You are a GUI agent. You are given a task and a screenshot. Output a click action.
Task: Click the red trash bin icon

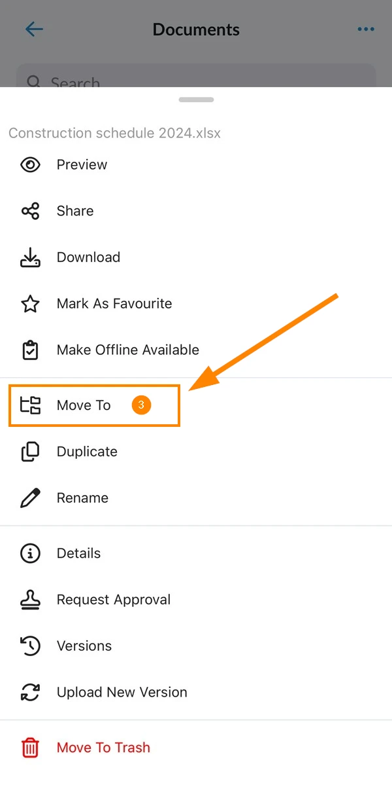[x=30, y=748]
